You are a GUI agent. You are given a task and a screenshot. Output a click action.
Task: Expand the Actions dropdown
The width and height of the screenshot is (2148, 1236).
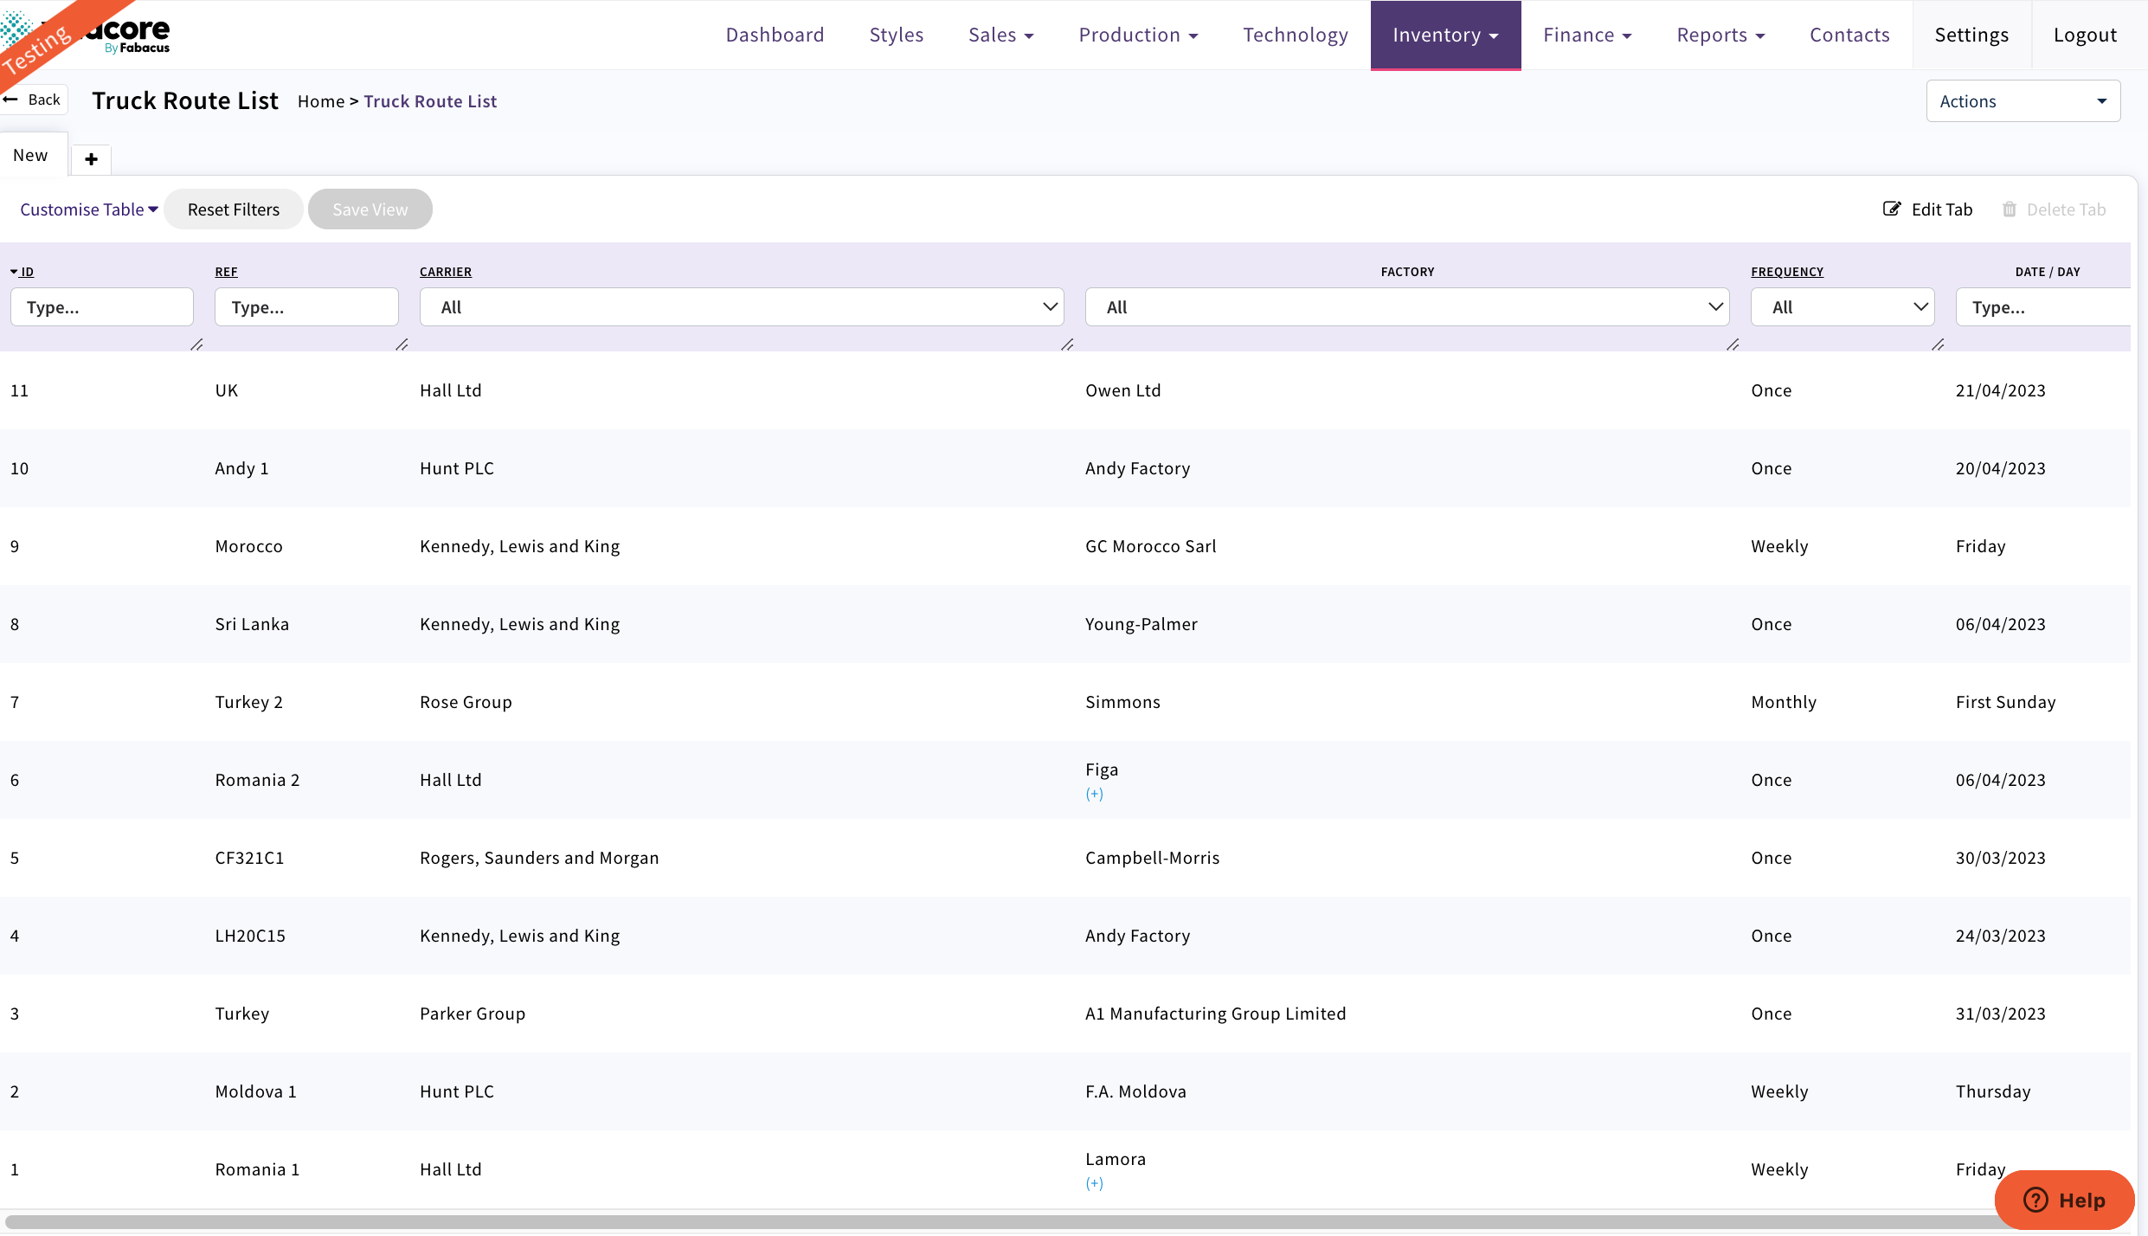2023,100
